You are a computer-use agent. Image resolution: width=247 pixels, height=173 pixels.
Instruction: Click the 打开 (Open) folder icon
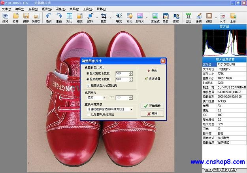[x=15, y=18]
